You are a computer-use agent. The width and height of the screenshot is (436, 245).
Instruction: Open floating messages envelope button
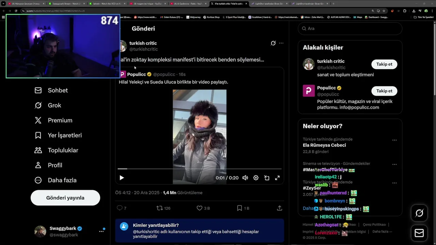pyautogui.click(x=419, y=233)
